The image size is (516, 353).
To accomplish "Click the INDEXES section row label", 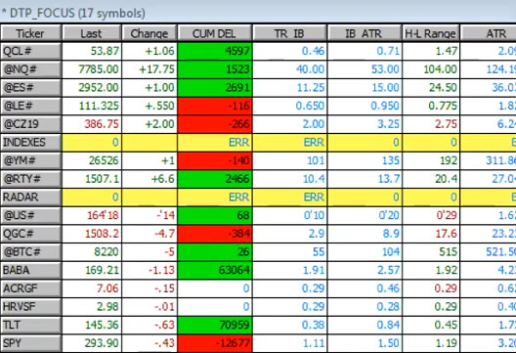I will 31,143.
